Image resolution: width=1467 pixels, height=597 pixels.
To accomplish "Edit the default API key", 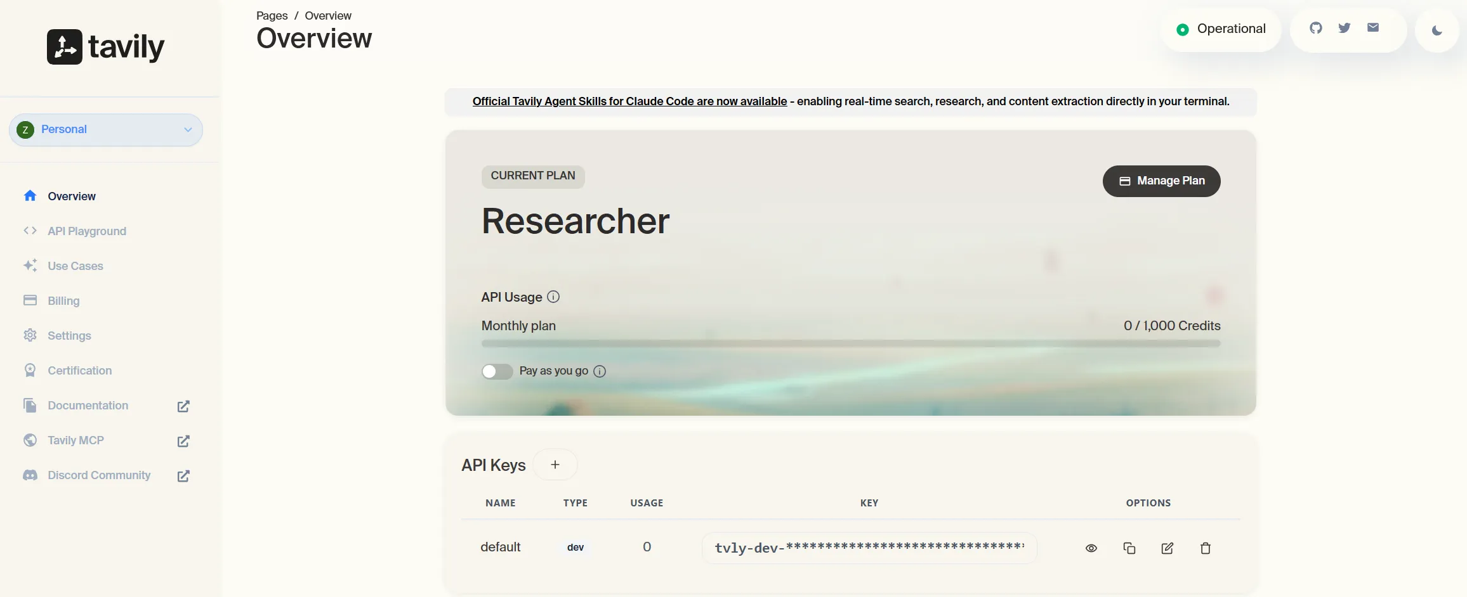I will (x=1168, y=548).
